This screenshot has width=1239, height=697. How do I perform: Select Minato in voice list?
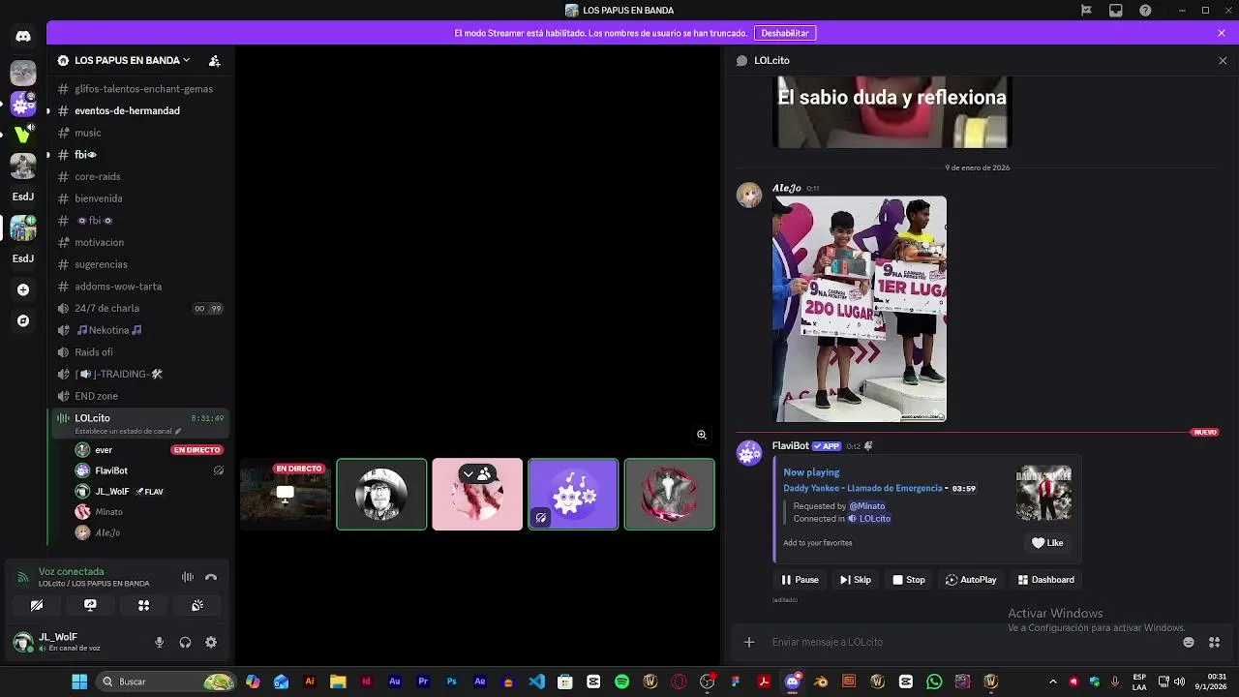click(x=149, y=512)
